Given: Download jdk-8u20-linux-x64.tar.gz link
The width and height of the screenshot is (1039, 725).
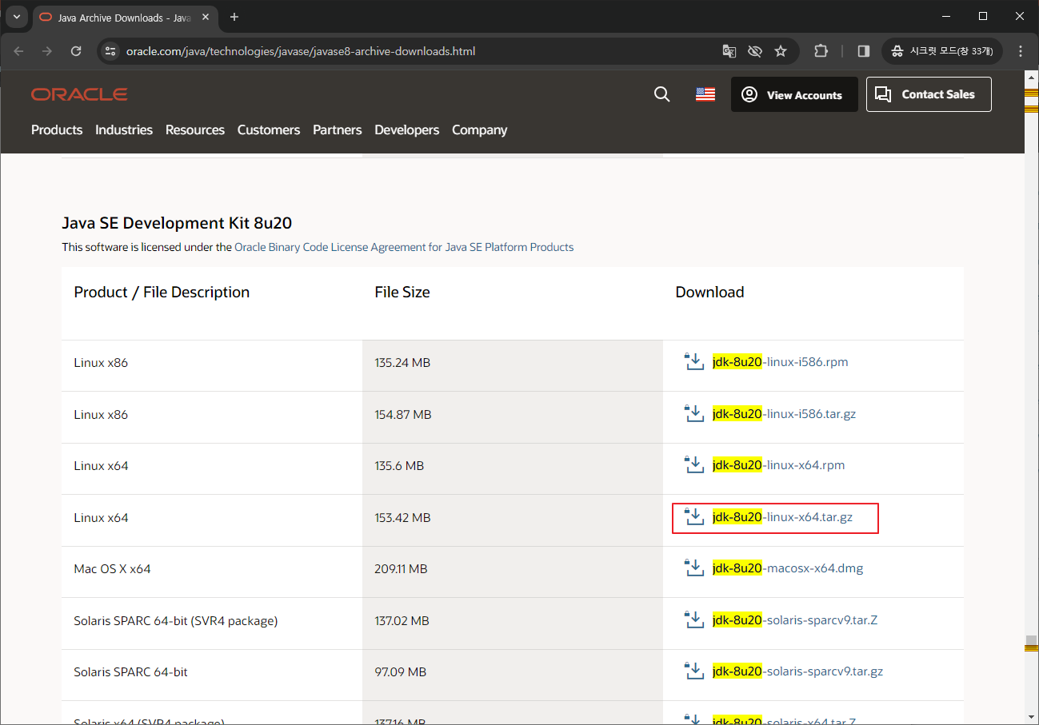Looking at the screenshot, I should click(782, 517).
